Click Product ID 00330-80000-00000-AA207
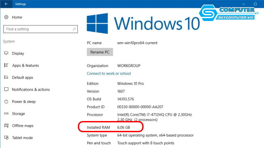Image resolution: width=264 pixels, height=148 pixels. coord(140,107)
